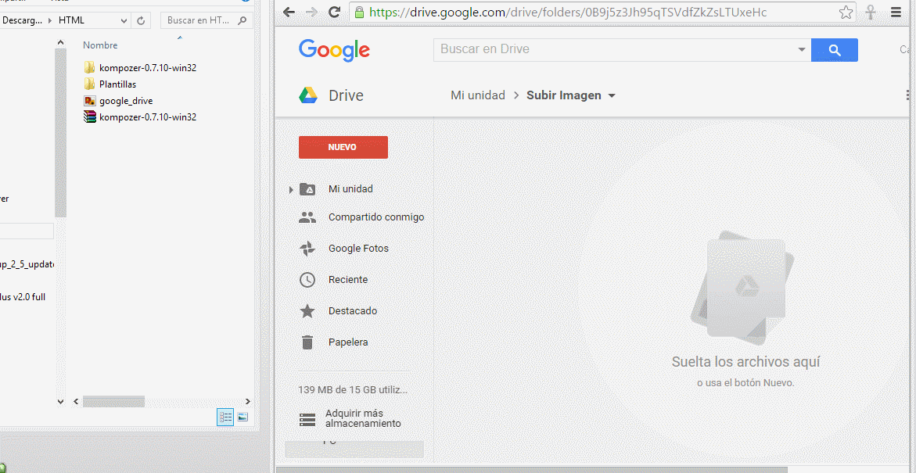Select the kompozer-0.7.10-win32 folder

[147, 68]
